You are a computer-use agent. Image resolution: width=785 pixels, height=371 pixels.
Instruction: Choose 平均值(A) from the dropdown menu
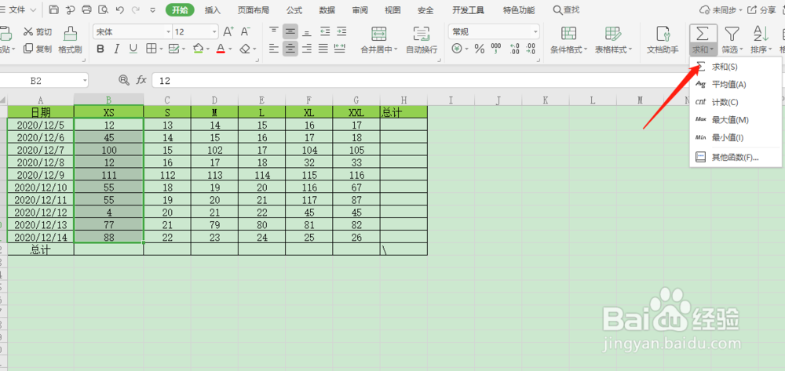click(736, 85)
